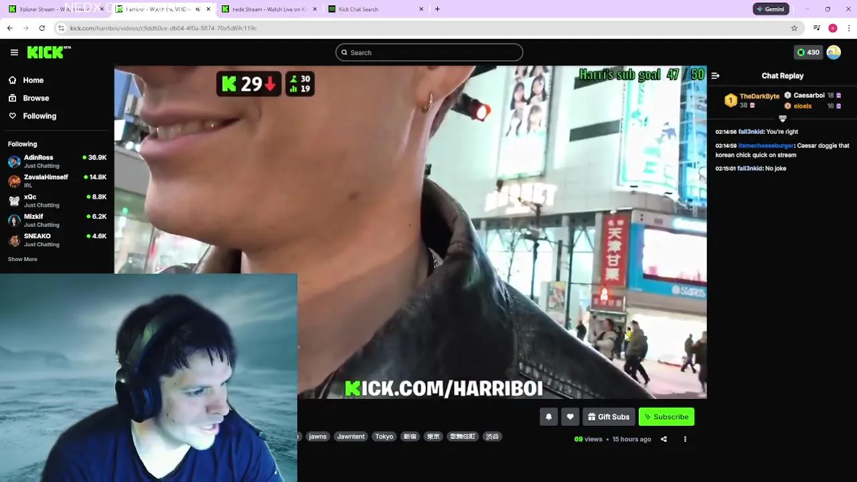857x482 pixels.
Task: Click the URL address bar
Action: (428, 28)
